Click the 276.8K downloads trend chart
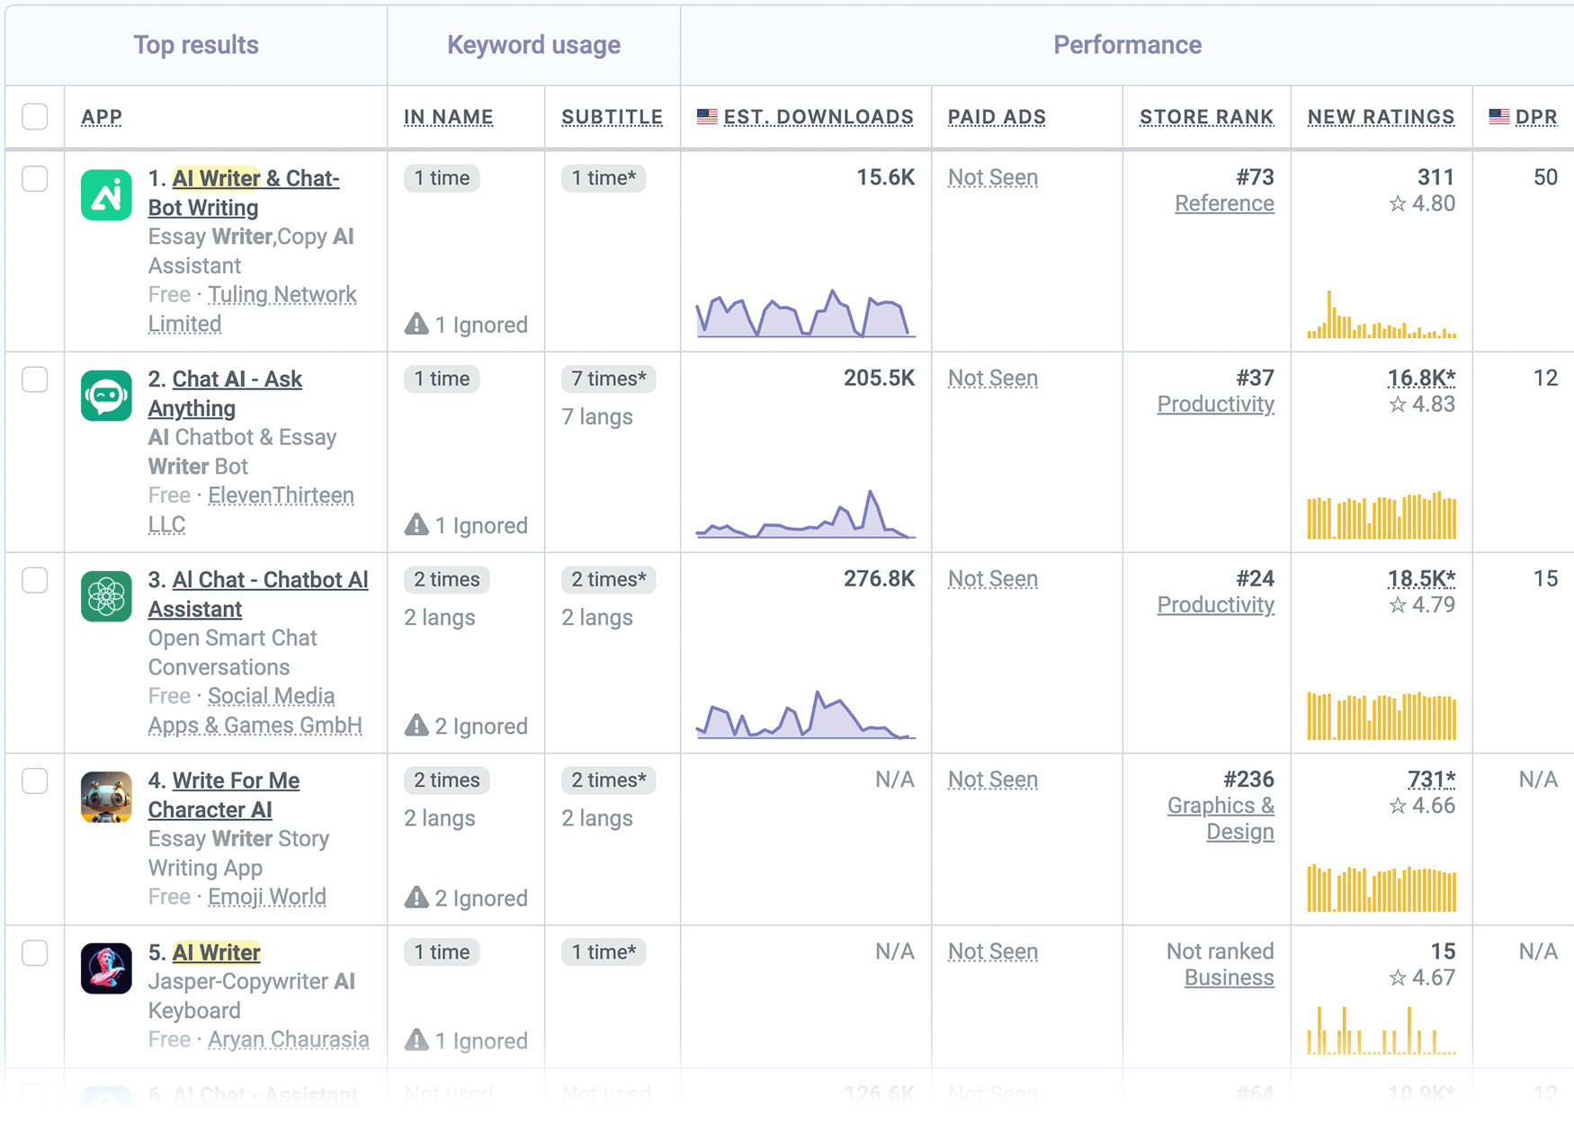Viewport: 1574px width, 1124px height. [806, 714]
